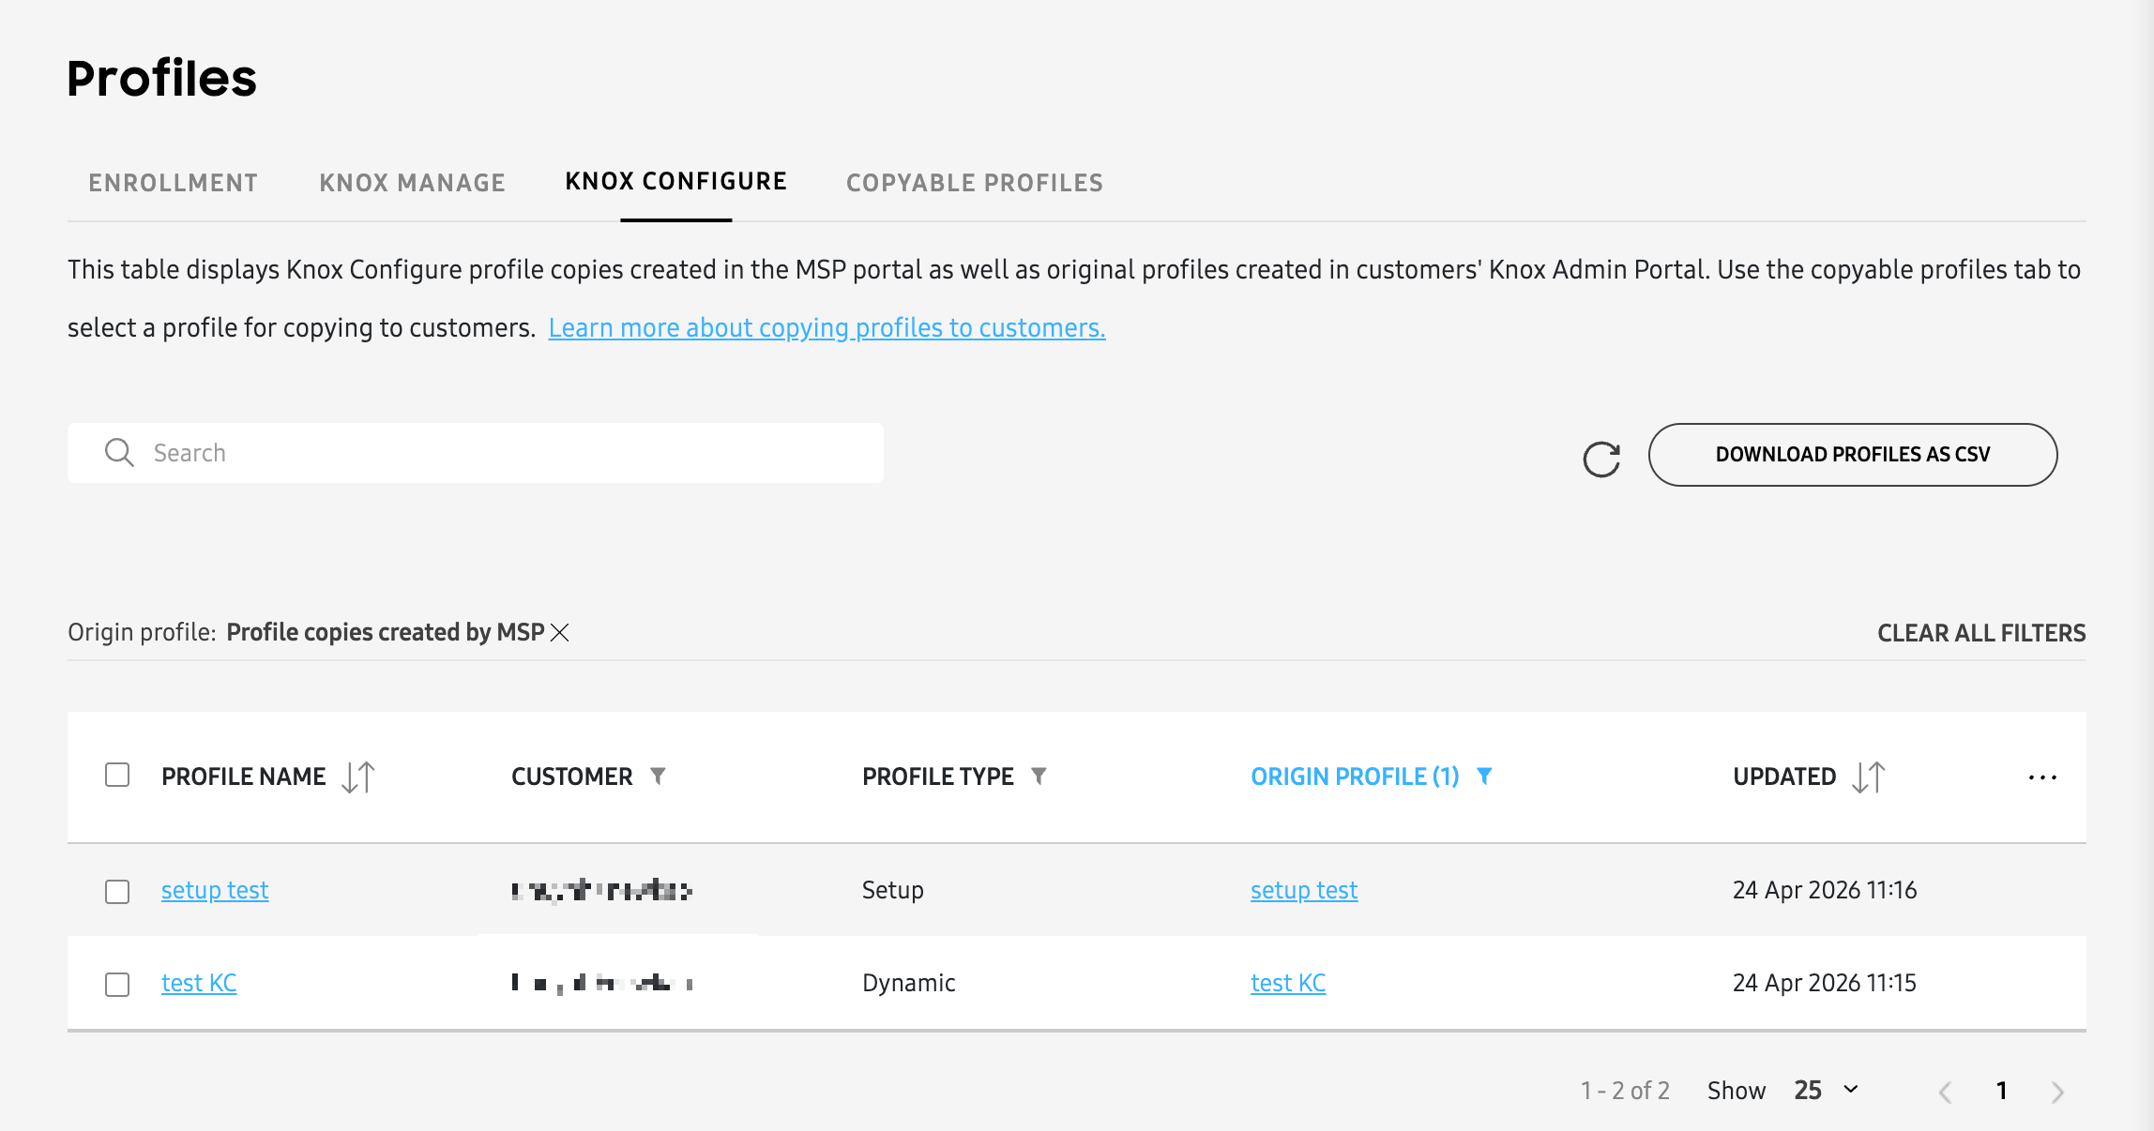Remove the Origin profile filter chip (X)
Viewport: 2154px width, 1131px height.
[x=560, y=633]
